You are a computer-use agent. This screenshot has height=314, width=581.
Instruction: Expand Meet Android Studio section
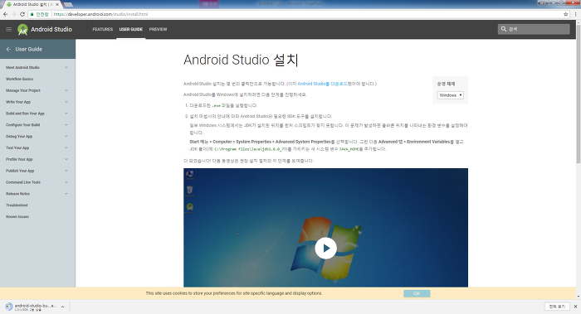[x=66, y=67]
